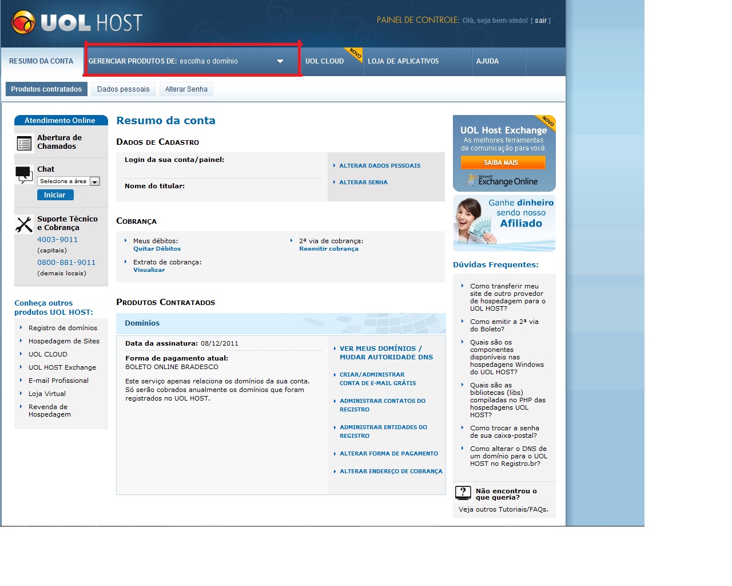Viewport: 732px width, 586px height.
Task: Open Administrar Entidades do Registro
Action: click(x=383, y=431)
